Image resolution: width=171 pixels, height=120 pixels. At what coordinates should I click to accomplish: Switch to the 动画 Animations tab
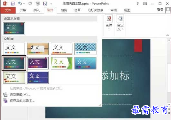77,10
